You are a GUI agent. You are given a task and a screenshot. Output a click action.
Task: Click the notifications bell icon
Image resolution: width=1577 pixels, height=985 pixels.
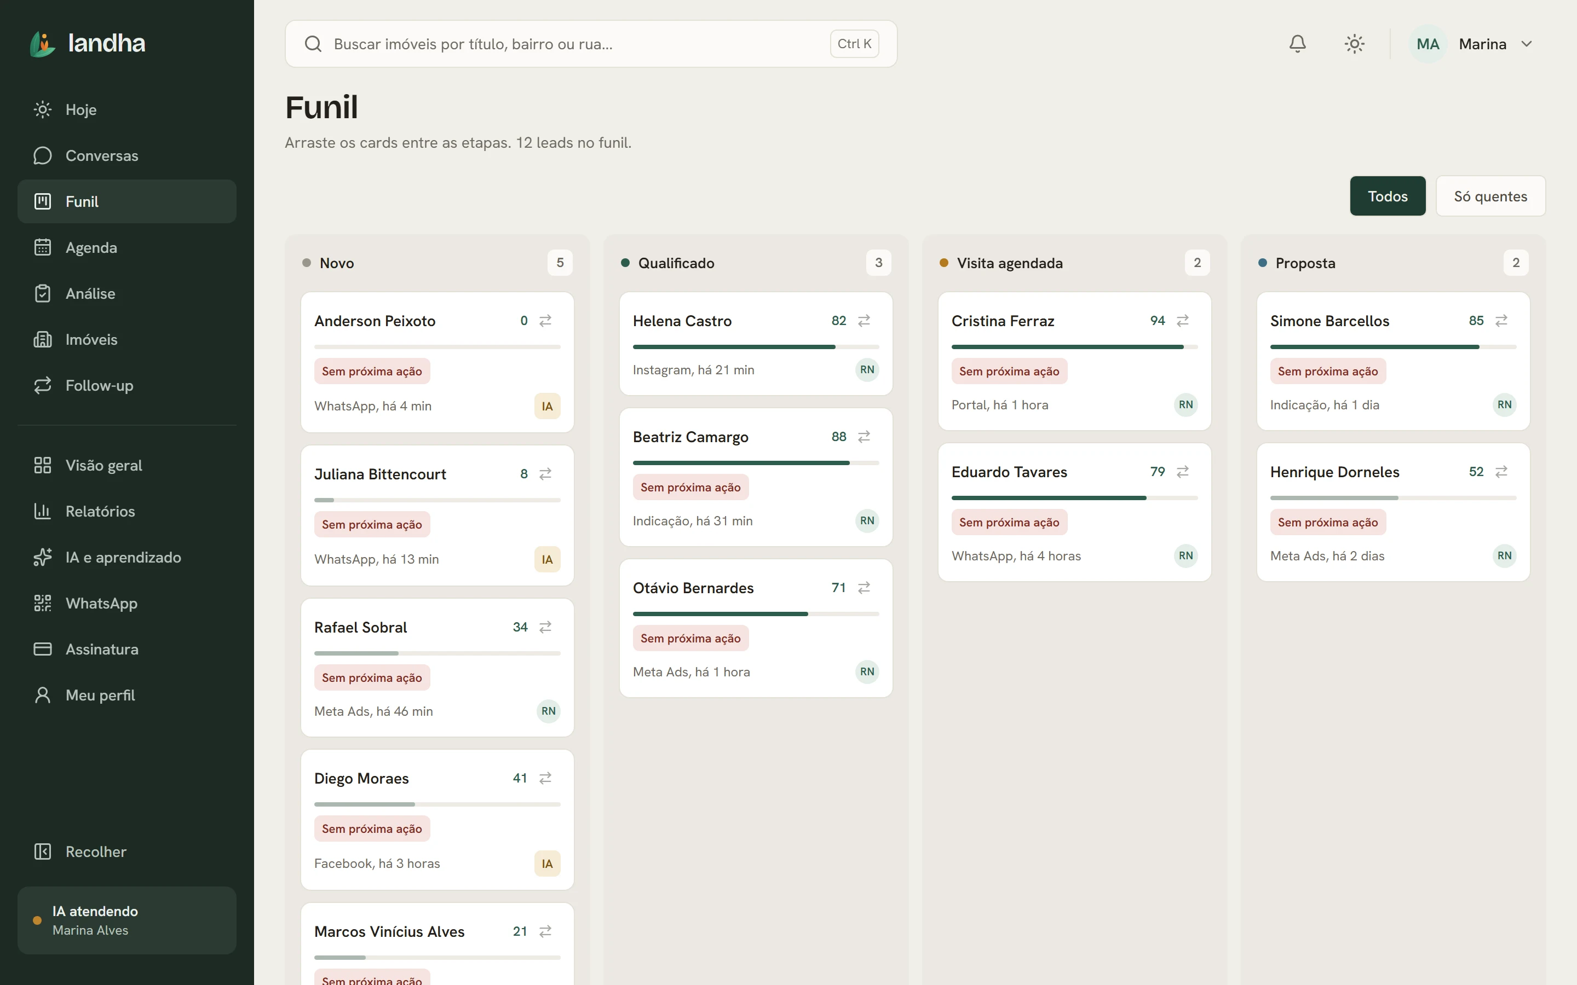pyautogui.click(x=1297, y=44)
